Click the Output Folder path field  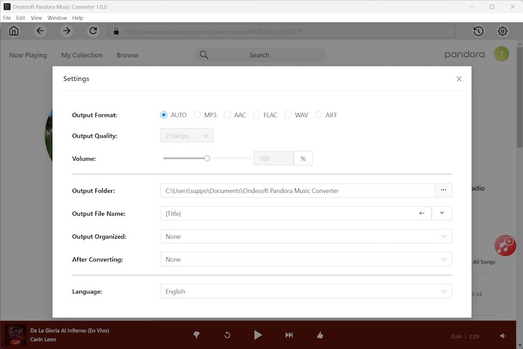[x=297, y=190]
